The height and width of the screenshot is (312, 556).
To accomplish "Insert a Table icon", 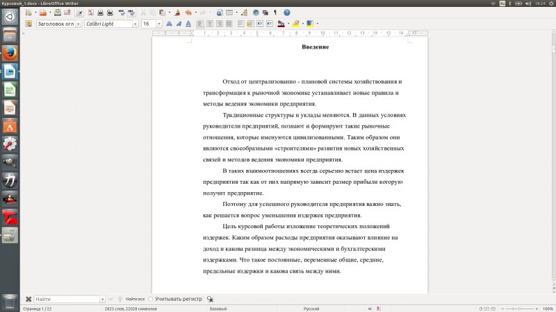I will [x=229, y=12].
